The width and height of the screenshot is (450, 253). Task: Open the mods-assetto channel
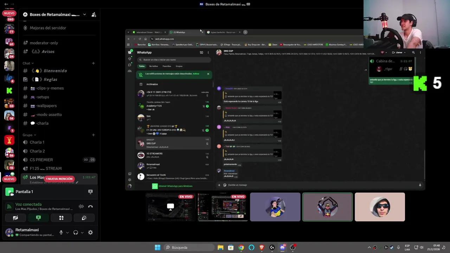point(59,115)
